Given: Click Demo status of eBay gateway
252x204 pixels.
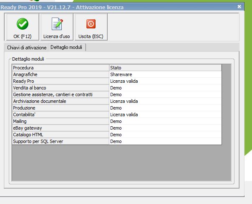Looking at the screenshot, I should click(165, 128).
